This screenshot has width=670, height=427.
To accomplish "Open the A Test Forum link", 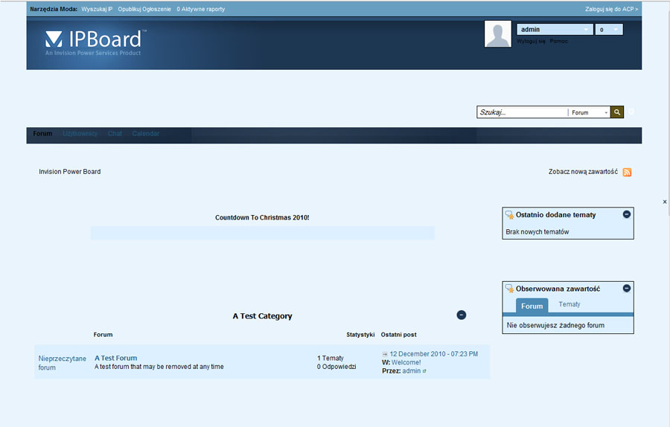I will coord(115,358).
